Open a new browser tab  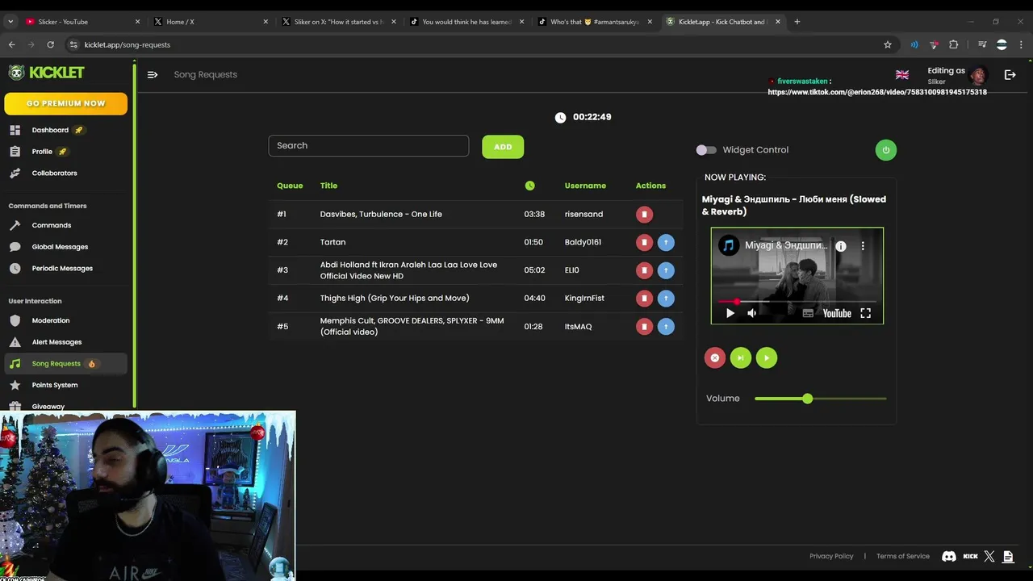tap(797, 22)
